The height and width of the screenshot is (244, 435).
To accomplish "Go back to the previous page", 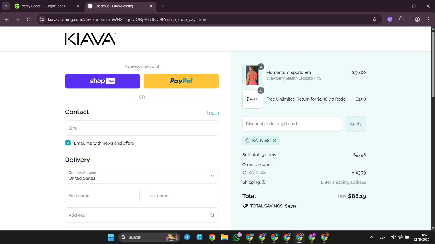I will tap(7, 19).
